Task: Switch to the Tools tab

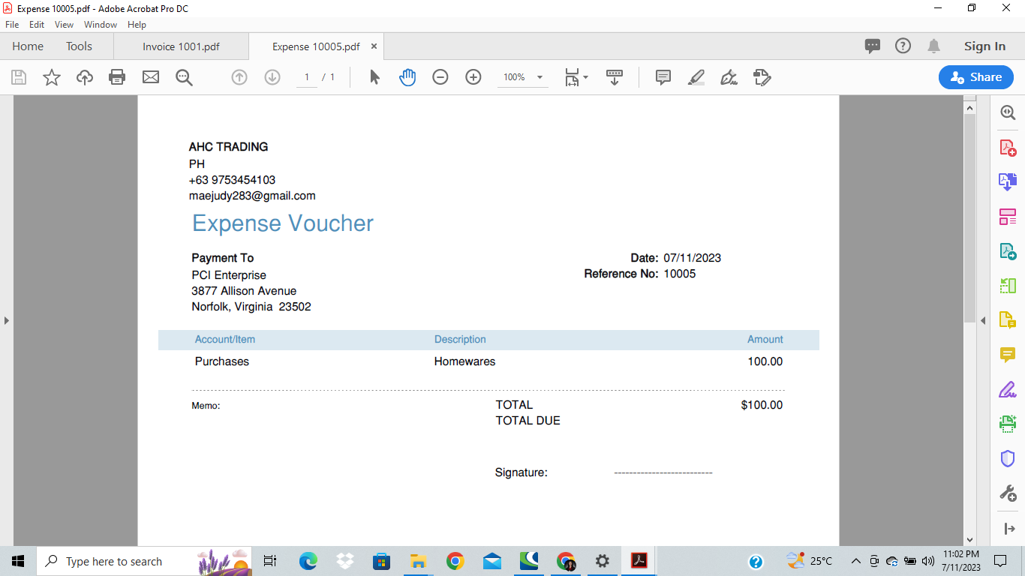Action: point(79,46)
